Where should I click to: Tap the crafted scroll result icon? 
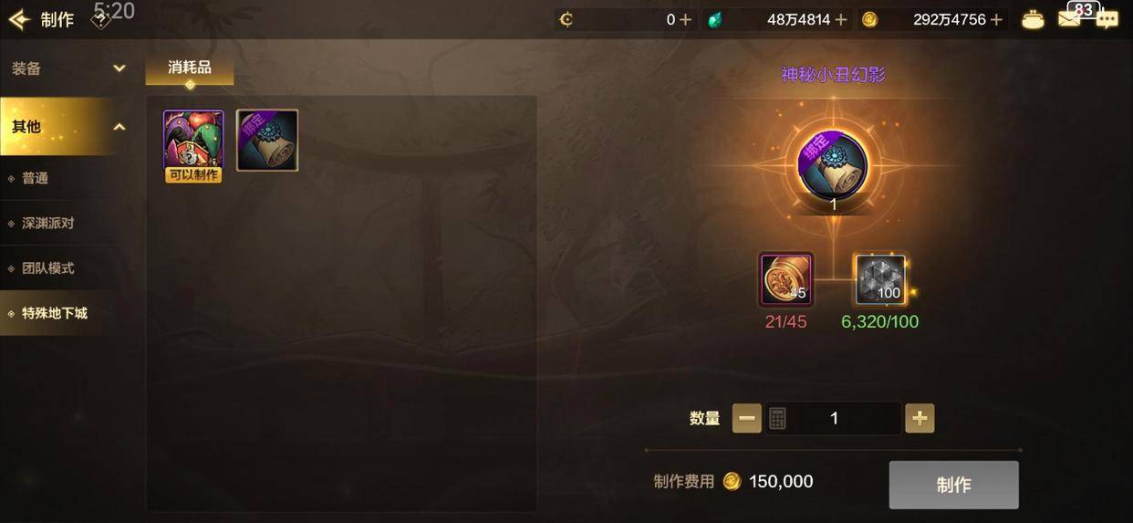click(832, 166)
